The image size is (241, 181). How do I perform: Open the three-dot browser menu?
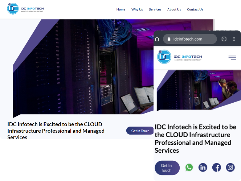(x=235, y=39)
